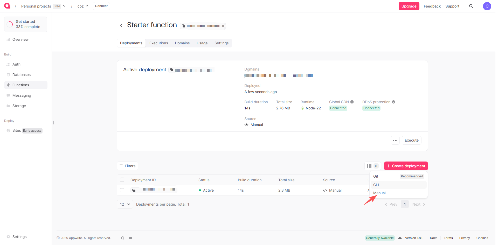Switch to the Executions tab
498x245 pixels.
(158, 43)
